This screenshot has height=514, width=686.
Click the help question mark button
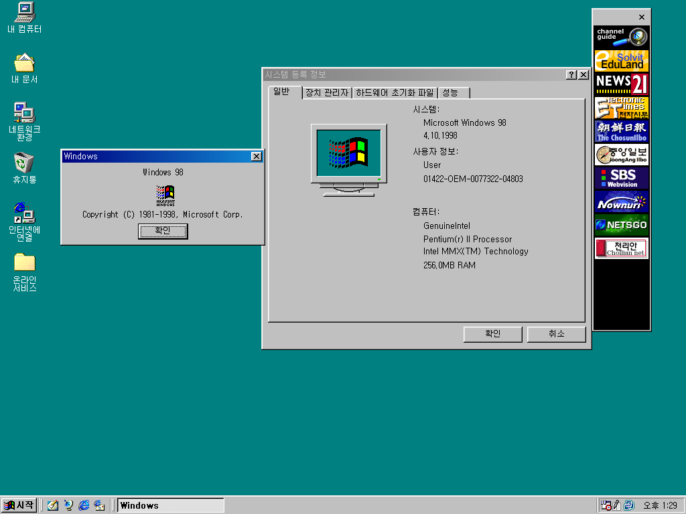pos(571,75)
